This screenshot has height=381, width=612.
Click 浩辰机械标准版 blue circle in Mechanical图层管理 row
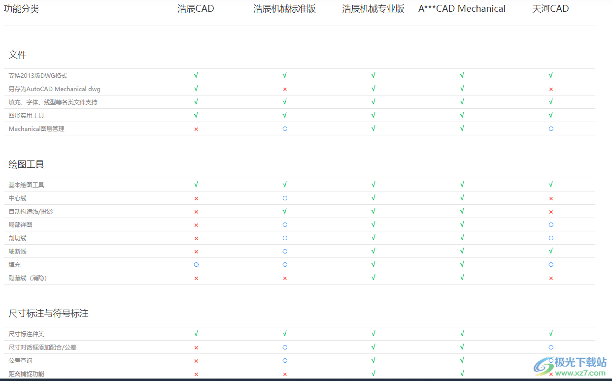click(x=285, y=128)
